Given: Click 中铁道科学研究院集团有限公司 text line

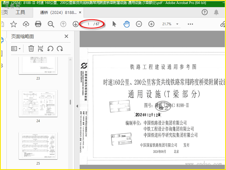Looking at the screenshot, I should pyautogui.click(x=171, y=135).
